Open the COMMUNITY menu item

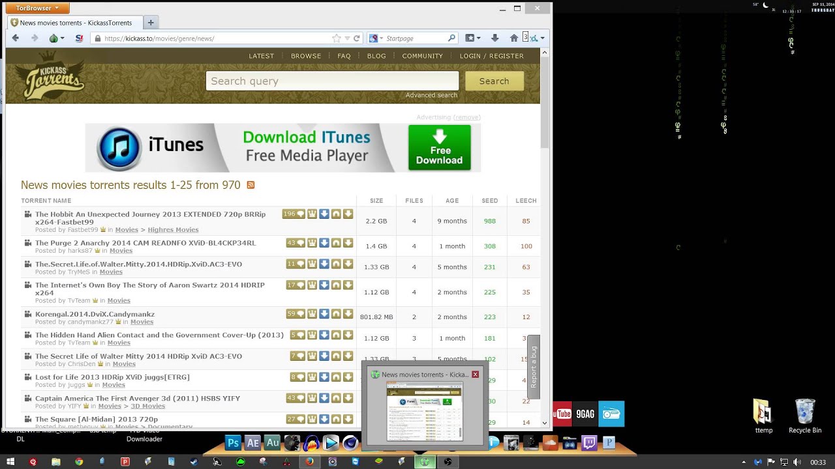pyautogui.click(x=423, y=56)
